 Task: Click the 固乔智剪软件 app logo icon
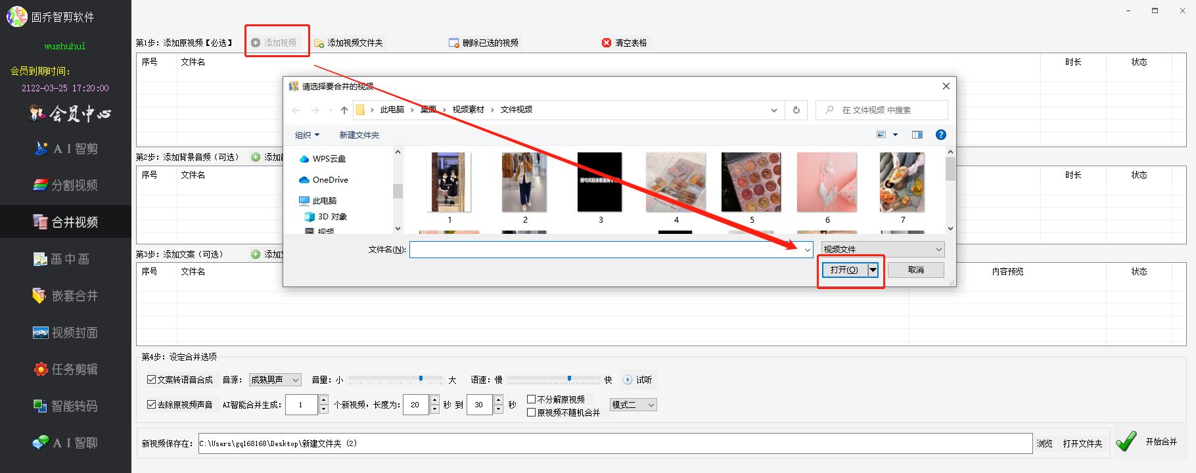16,16
